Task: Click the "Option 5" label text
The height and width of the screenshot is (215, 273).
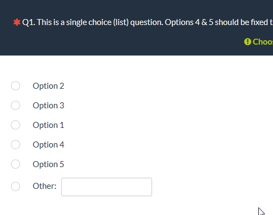Action: pos(48,164)
